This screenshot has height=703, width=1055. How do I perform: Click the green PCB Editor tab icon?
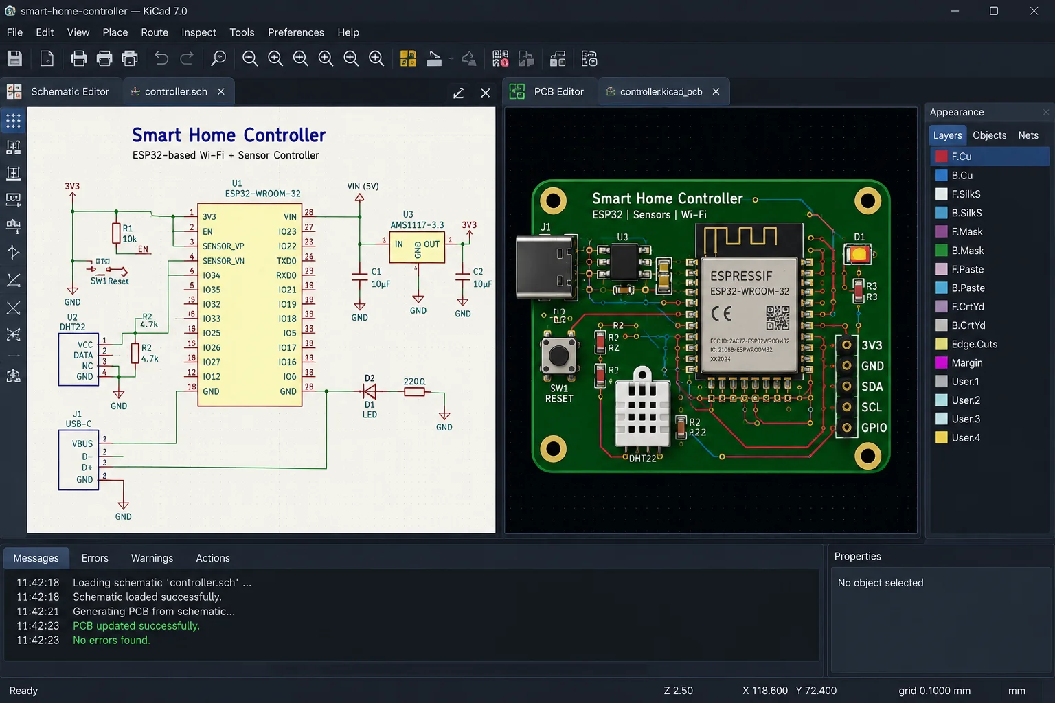(517, 91)
